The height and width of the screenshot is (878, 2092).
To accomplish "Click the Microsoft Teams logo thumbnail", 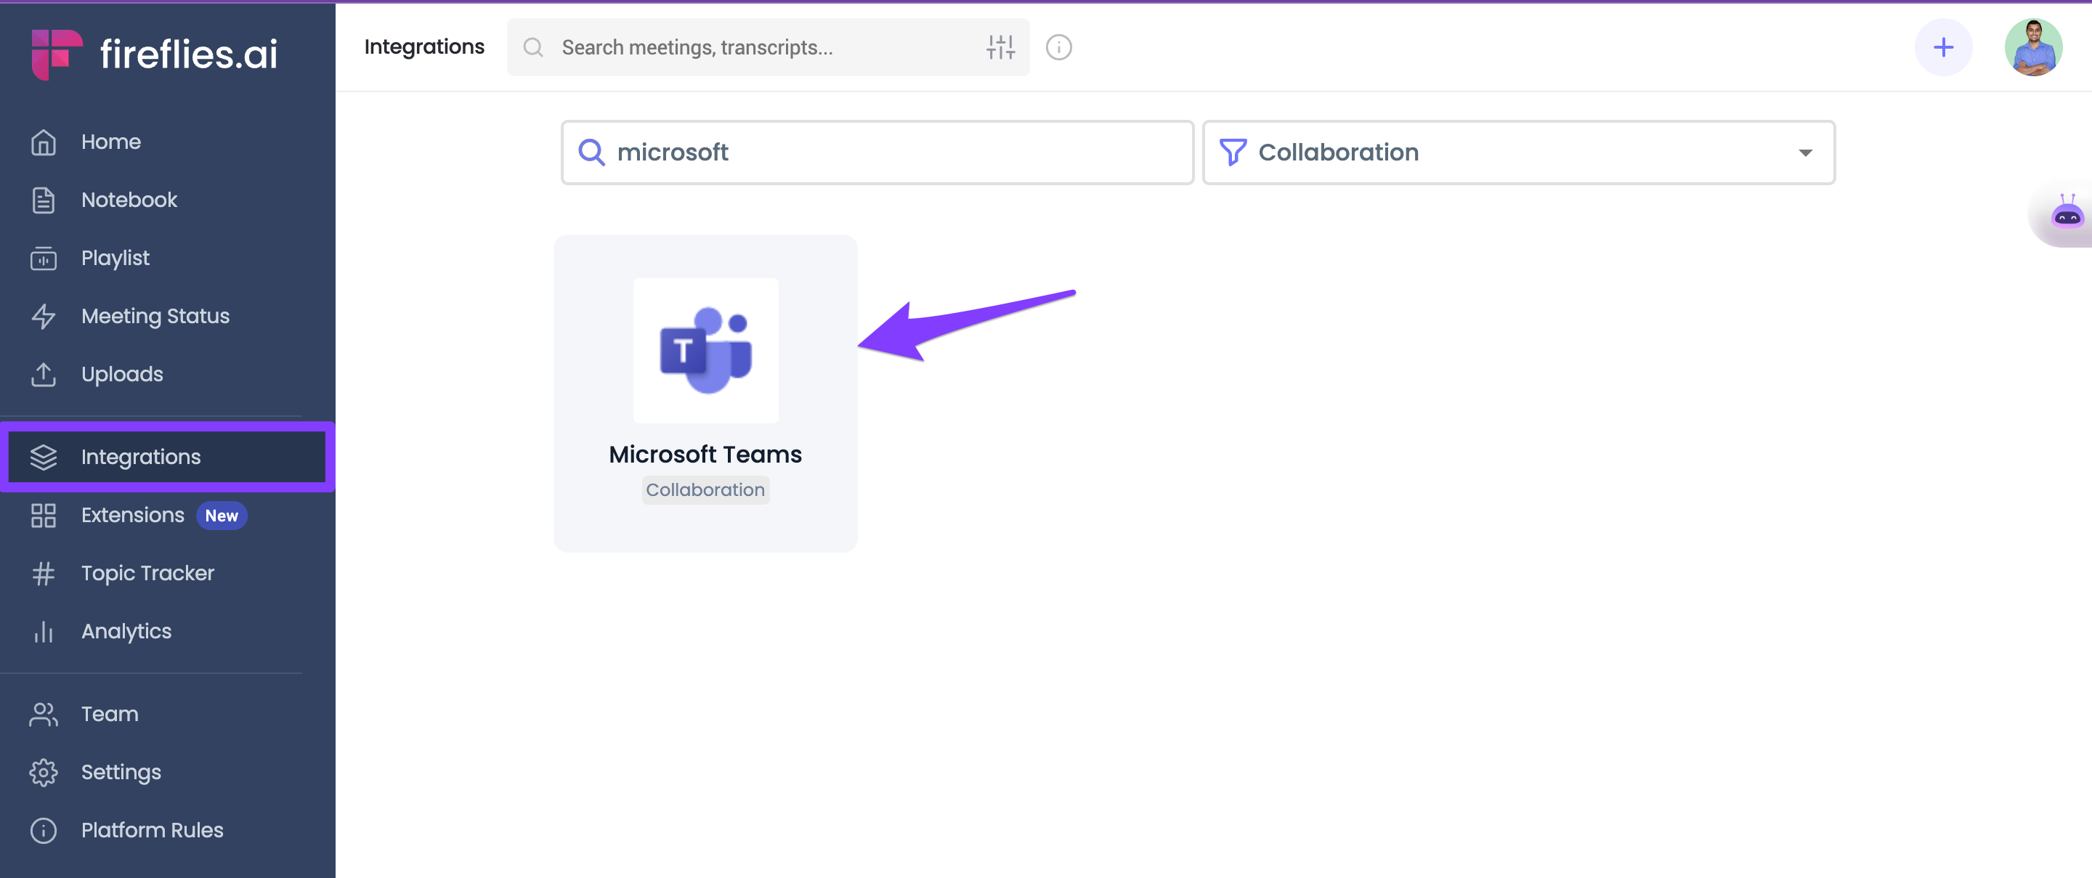I will point(706,351).
